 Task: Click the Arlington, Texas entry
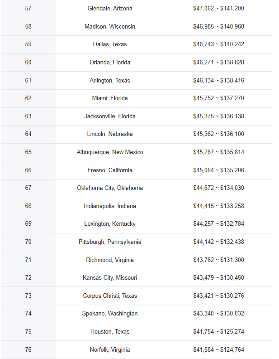[110, 80]
